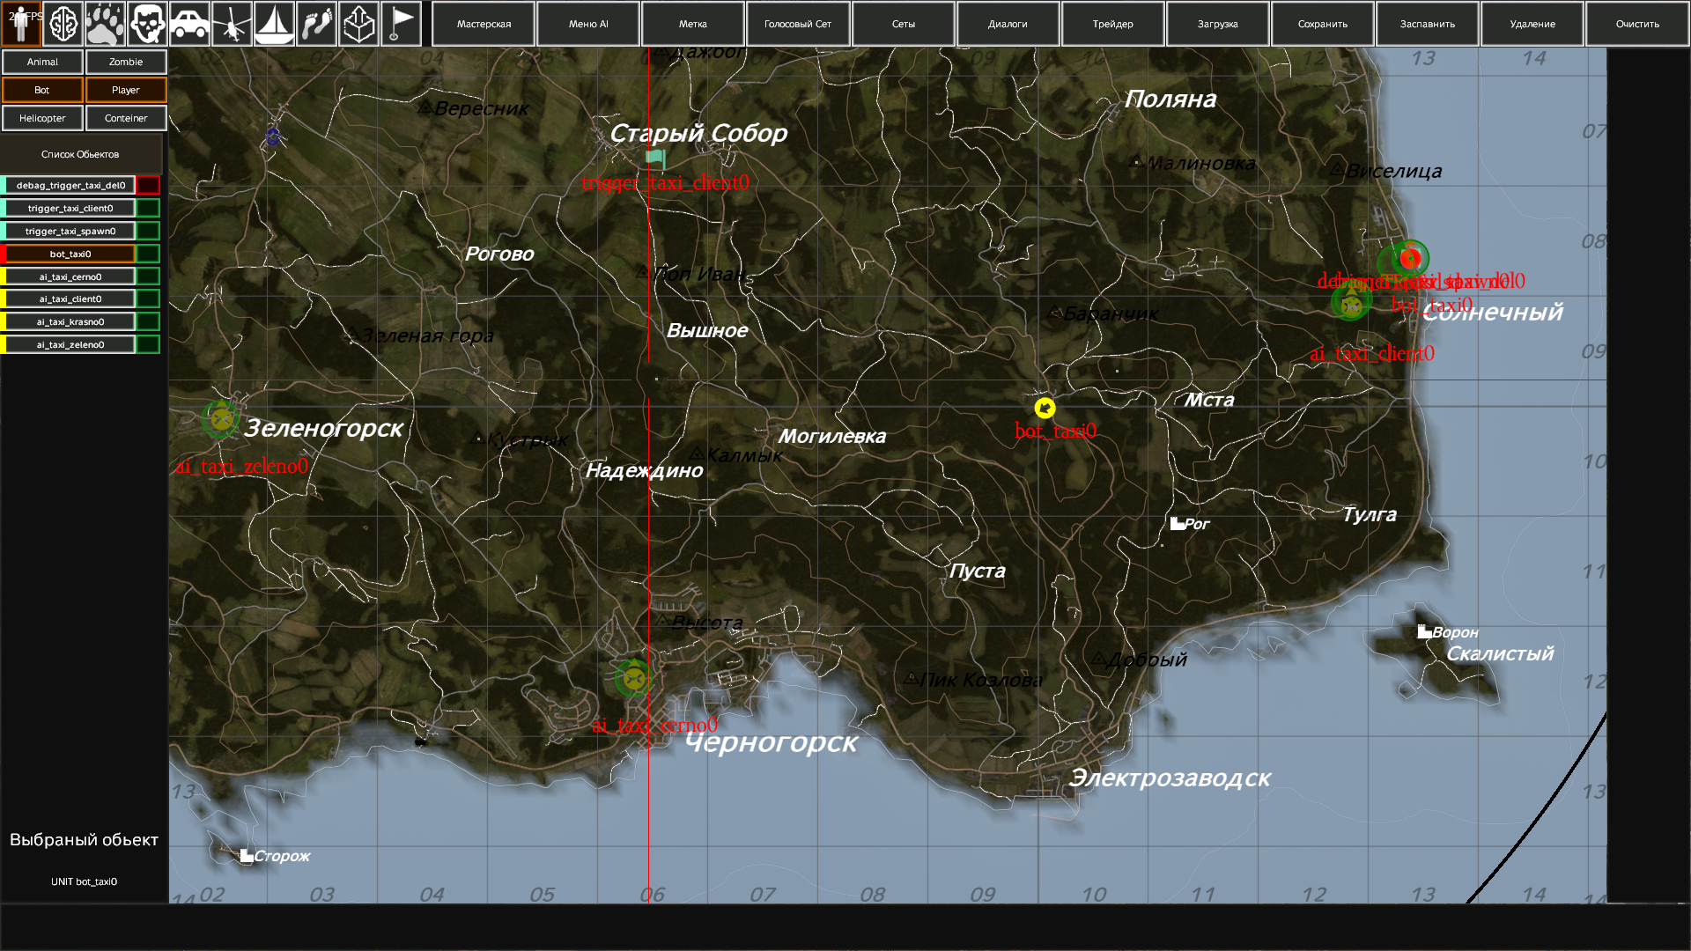Open the Диалоги menu
This screenshot has width=1691, height=951.
(1008, 24)
